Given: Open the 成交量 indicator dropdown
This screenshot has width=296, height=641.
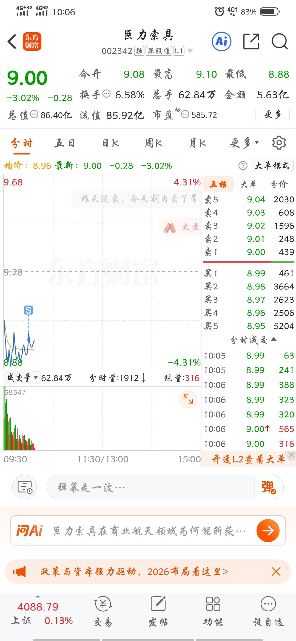Looking at the screenshot, I should [x=22, y=378].
